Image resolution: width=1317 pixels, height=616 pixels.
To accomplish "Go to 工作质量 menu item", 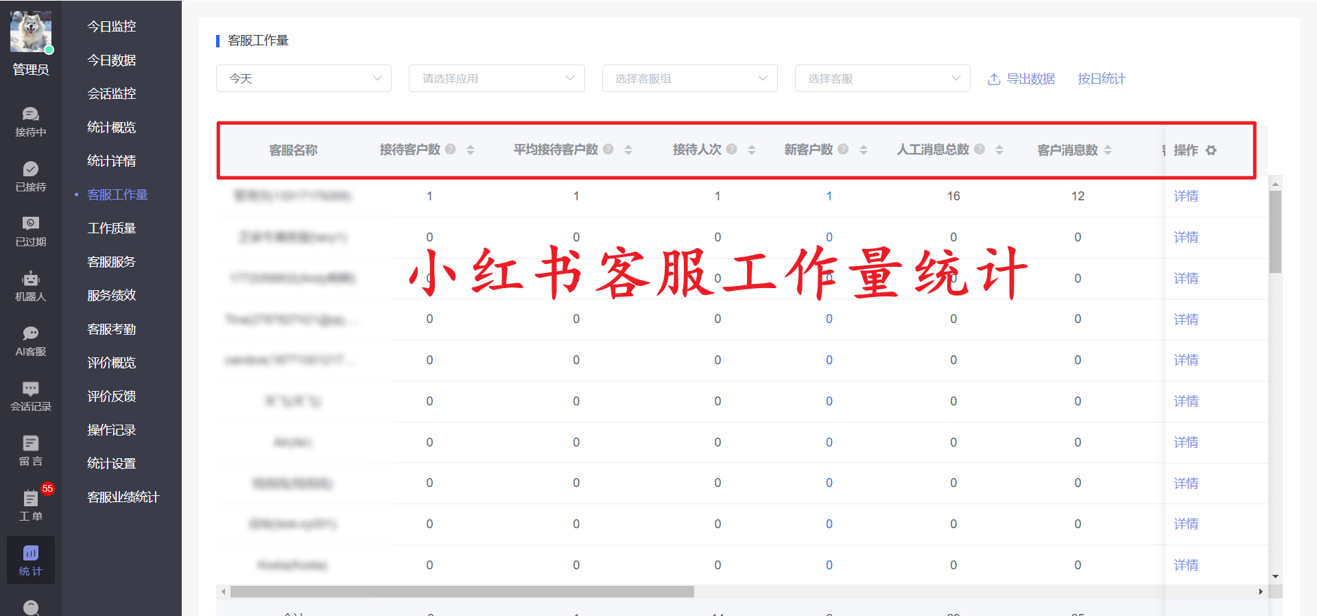I will (112, 228).
